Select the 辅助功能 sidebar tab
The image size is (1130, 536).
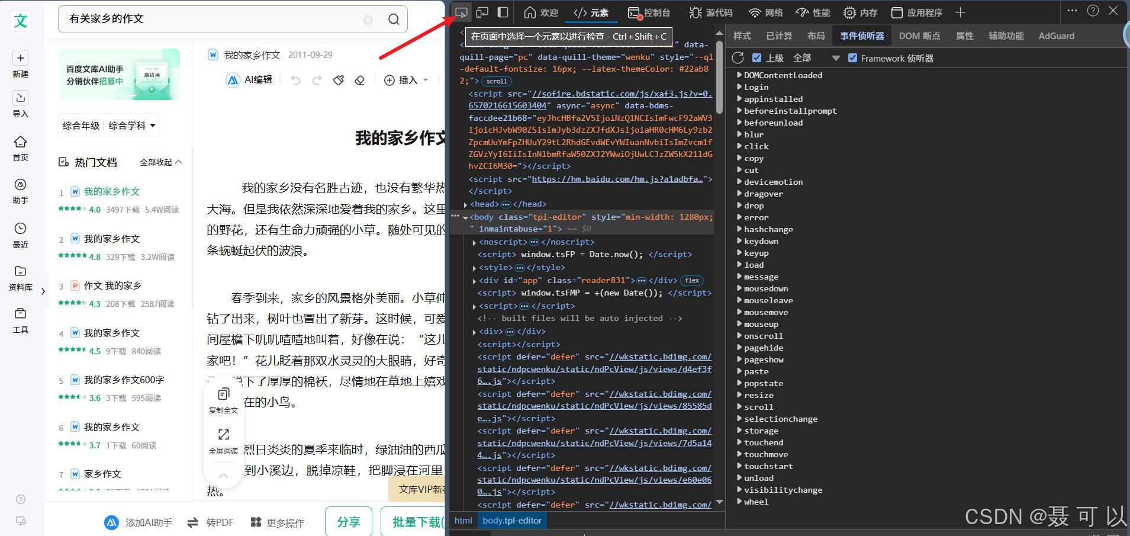click(1006, 36)
